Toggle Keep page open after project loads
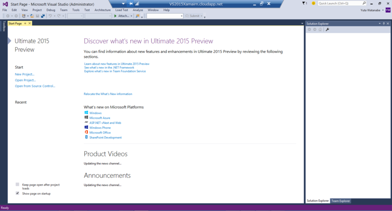The height and width of the screenshot is (211, 392). 17,184
